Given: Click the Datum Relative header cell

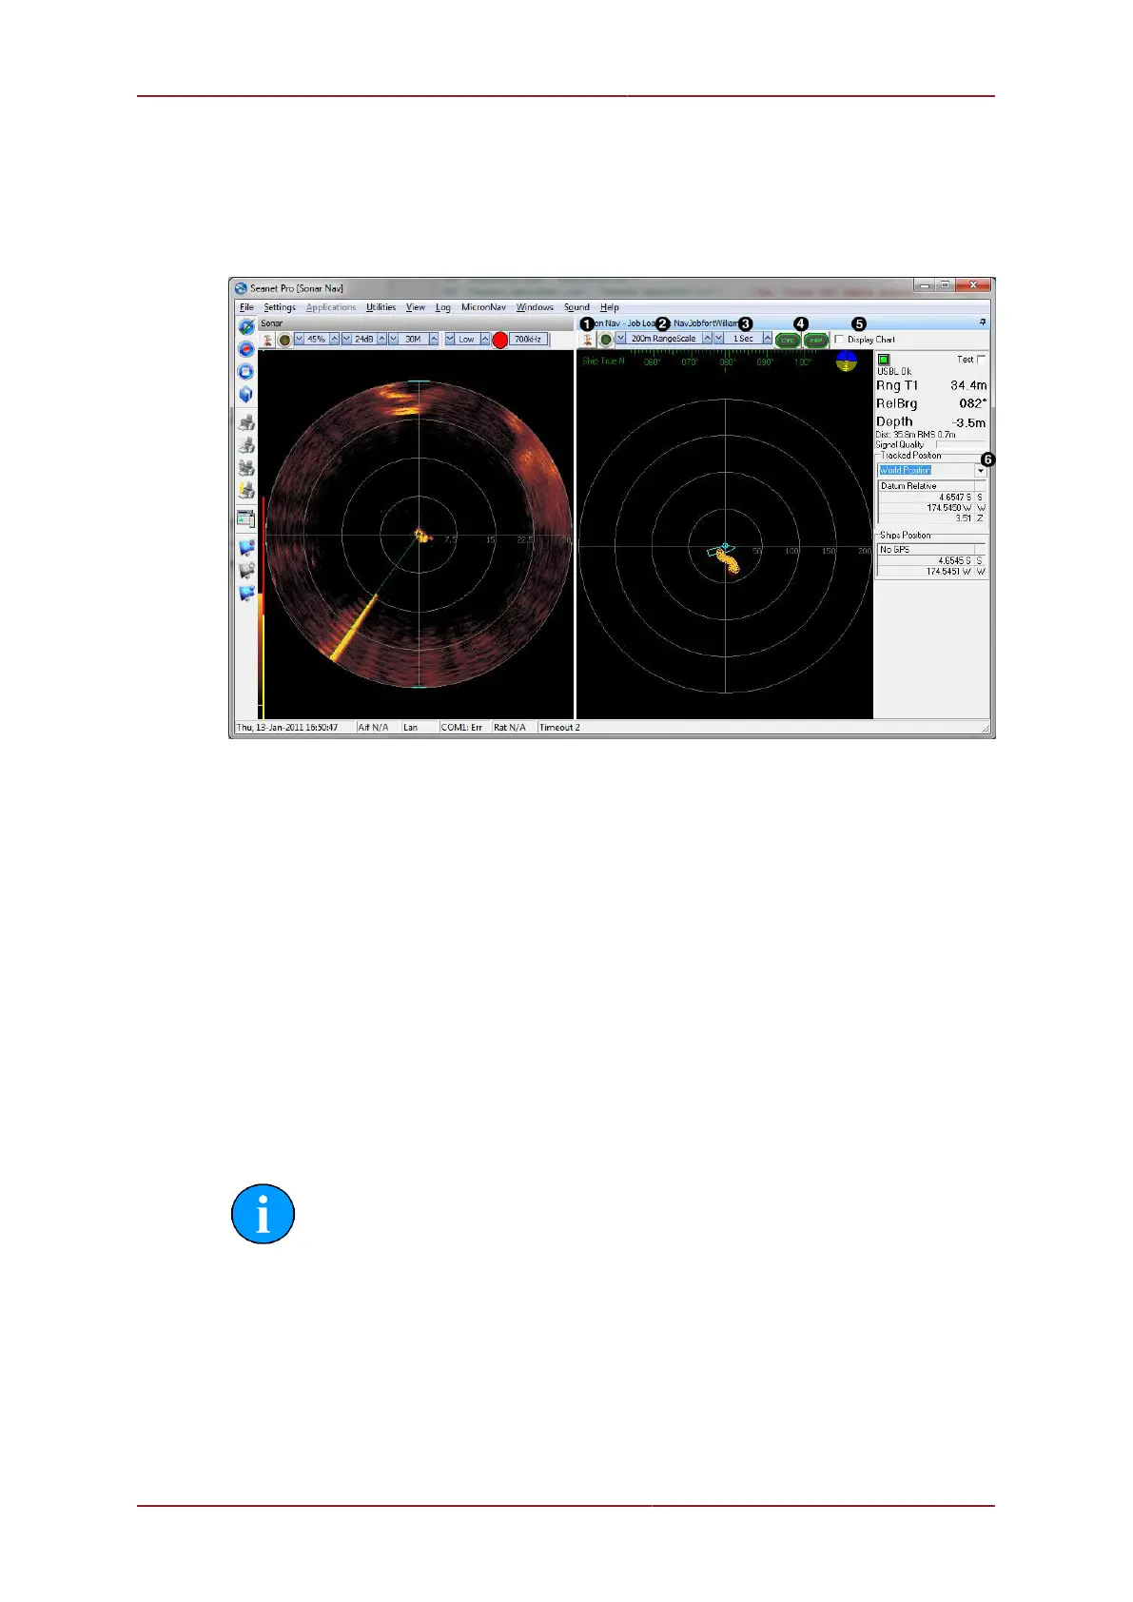Looking at the screenshot, I should click(x=926, y=486).
